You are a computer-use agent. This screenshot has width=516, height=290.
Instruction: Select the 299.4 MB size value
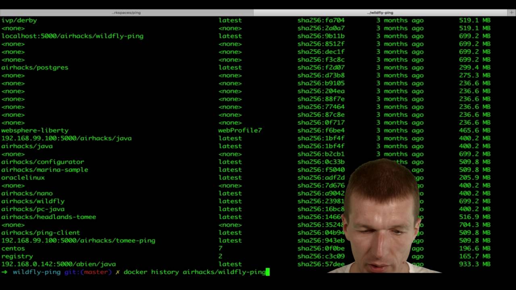pyautogui.click(x=475, y=67)
